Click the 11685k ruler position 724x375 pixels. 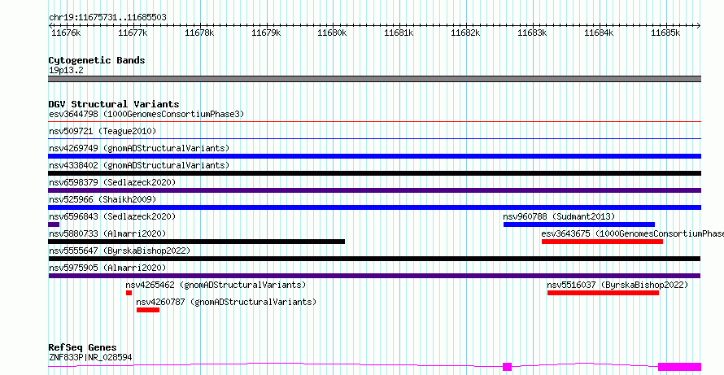[665, 33]
